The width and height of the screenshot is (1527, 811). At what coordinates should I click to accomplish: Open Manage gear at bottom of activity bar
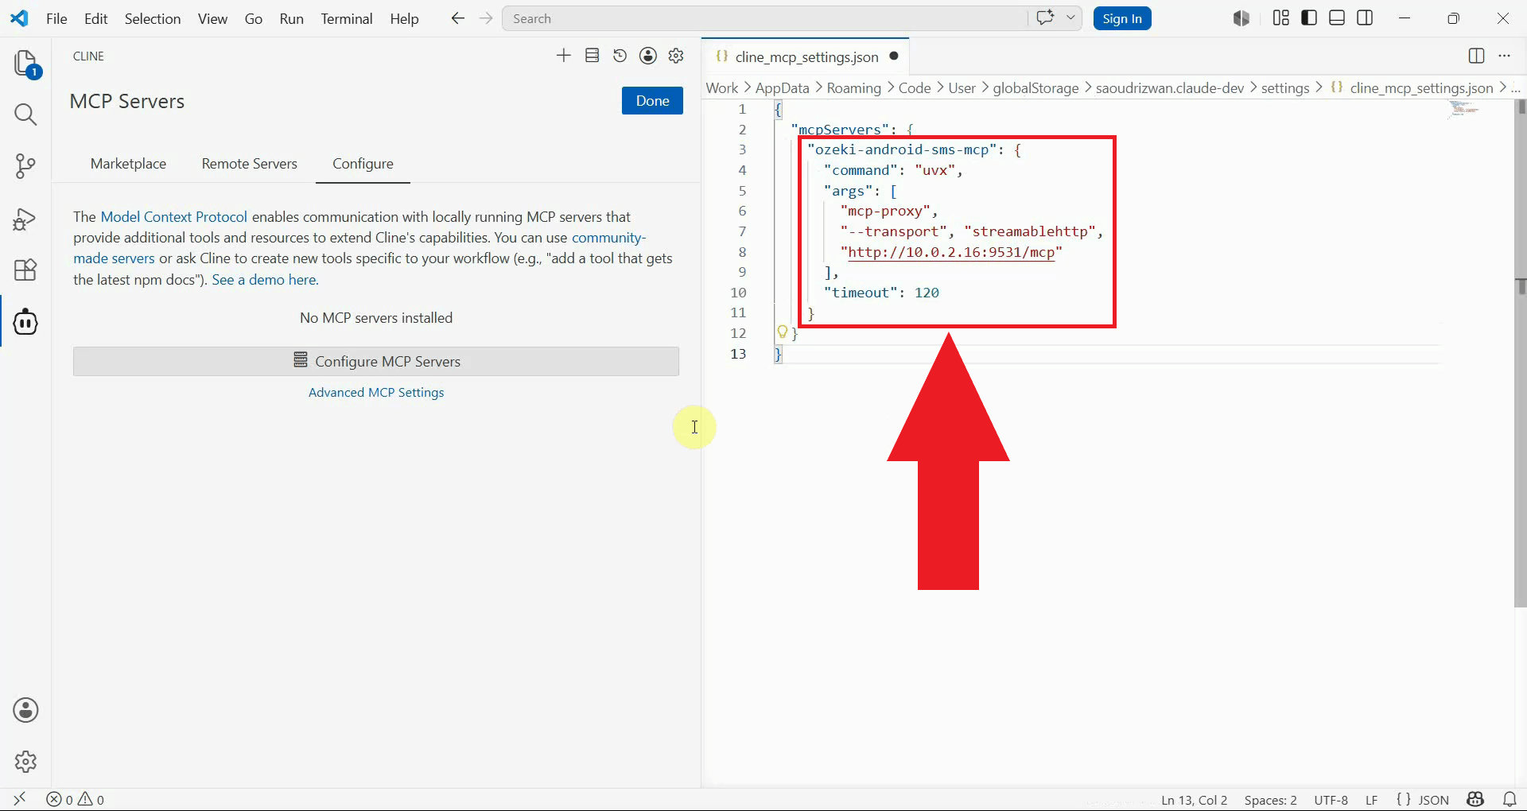pos(25,762)
